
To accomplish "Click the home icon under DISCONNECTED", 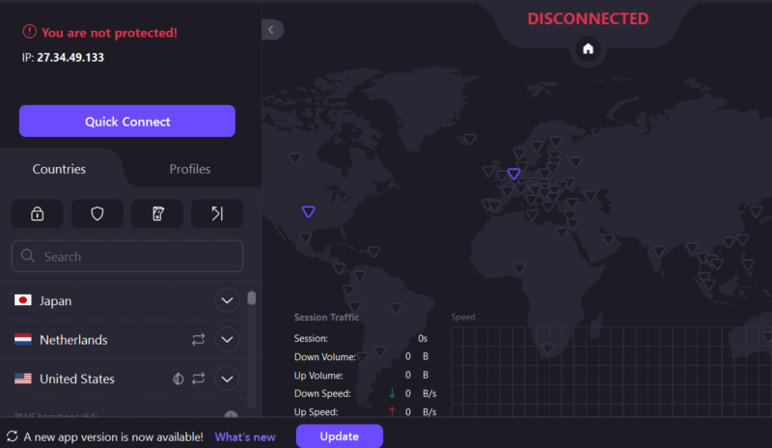I will [588, 48].
